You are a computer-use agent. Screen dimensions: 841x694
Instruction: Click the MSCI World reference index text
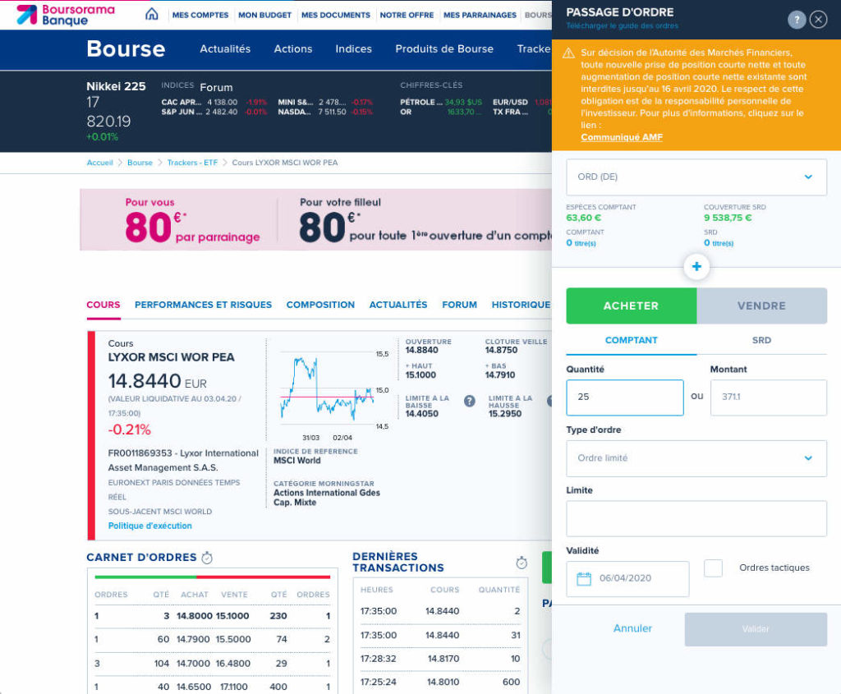[296, 461]
